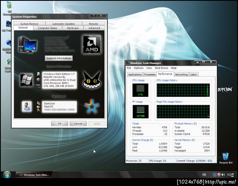This screenshot has width=238, height=186.
Task: Click the user avatar icon
Action: coord(27,107)
